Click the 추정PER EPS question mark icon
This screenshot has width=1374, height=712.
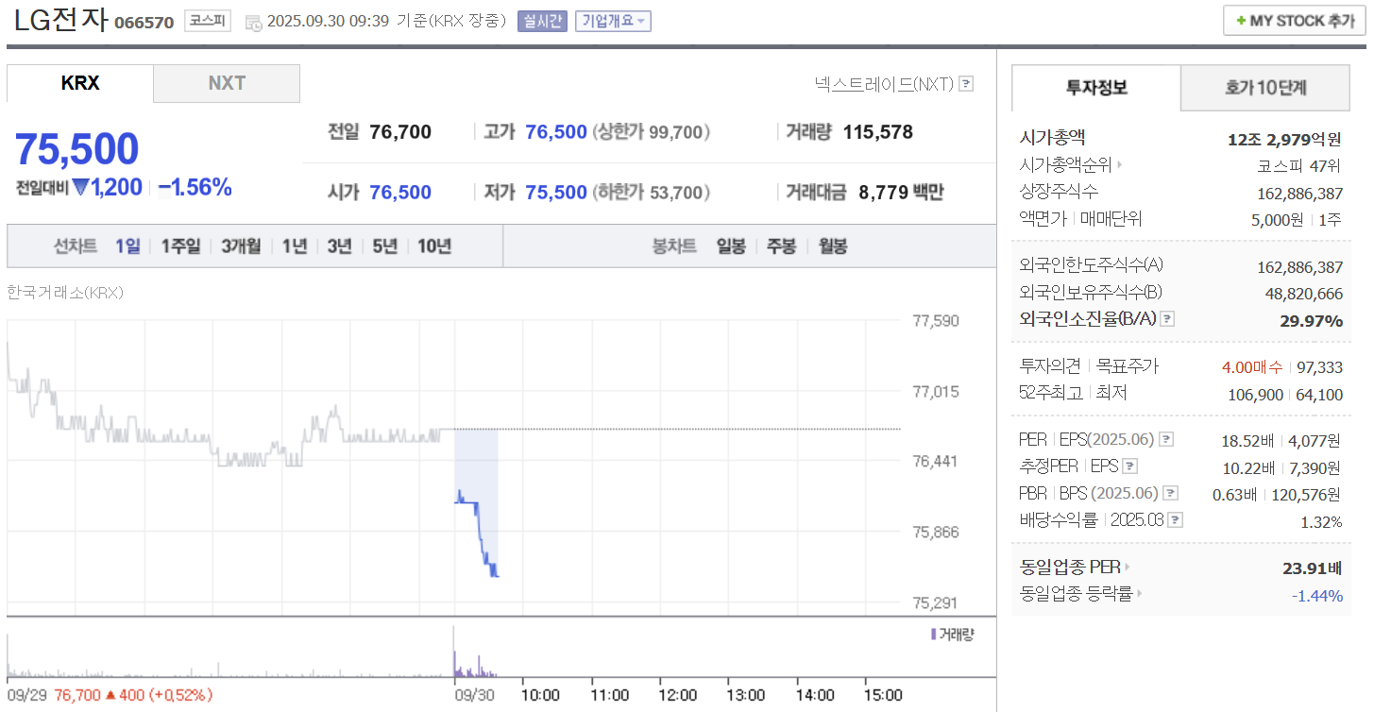[x=1131, y=466]
